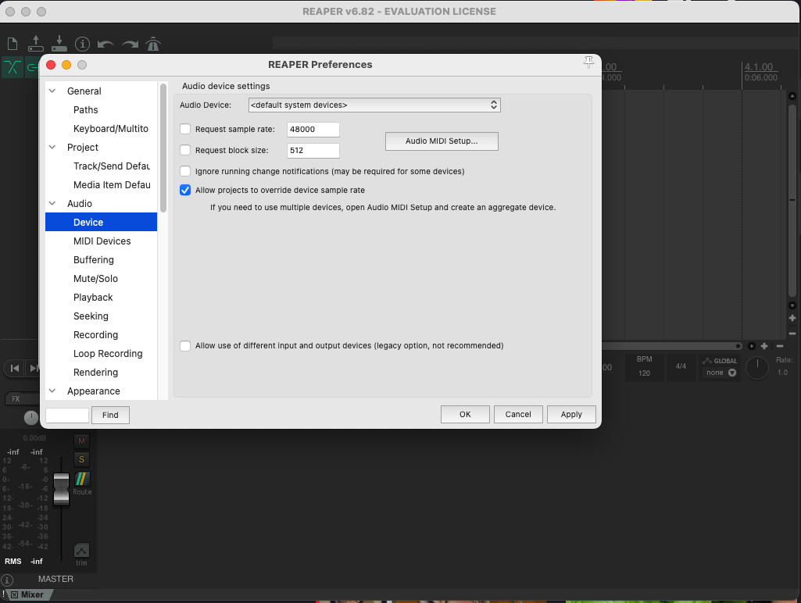Open the Playback preferences page

93,297
